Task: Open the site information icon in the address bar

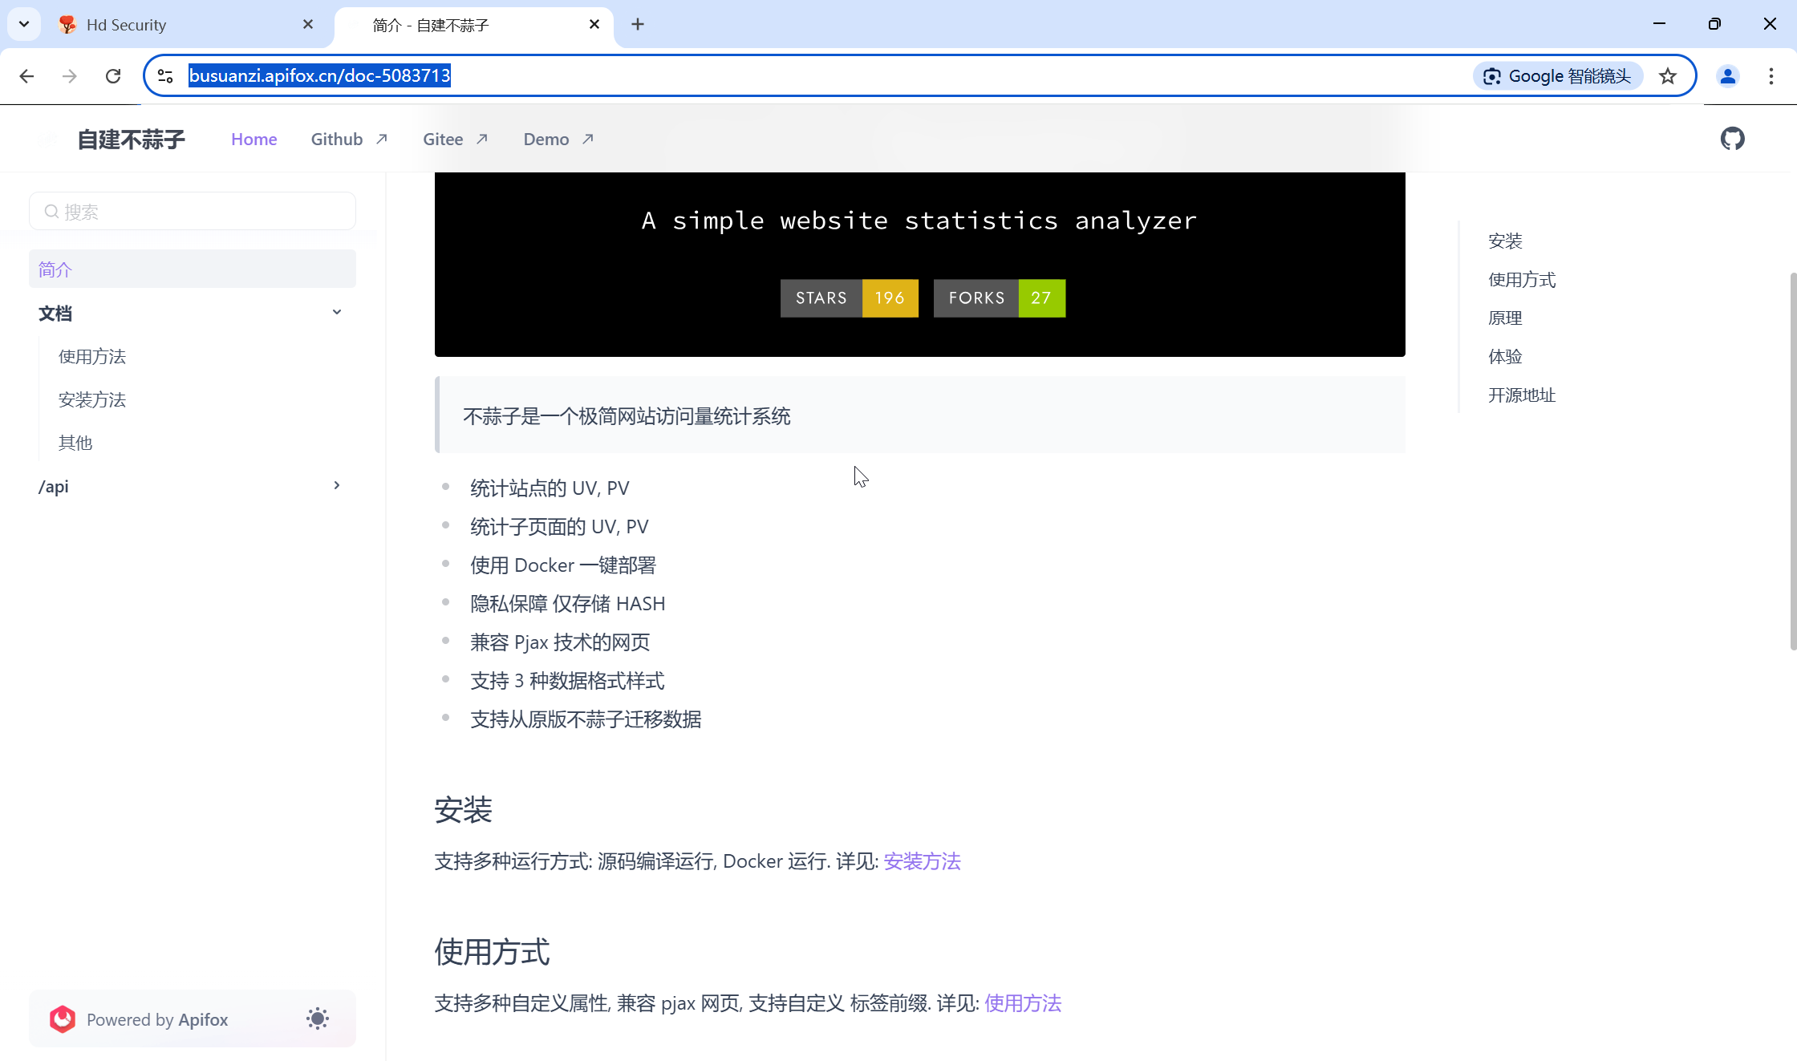Action: tap(165, 76)
